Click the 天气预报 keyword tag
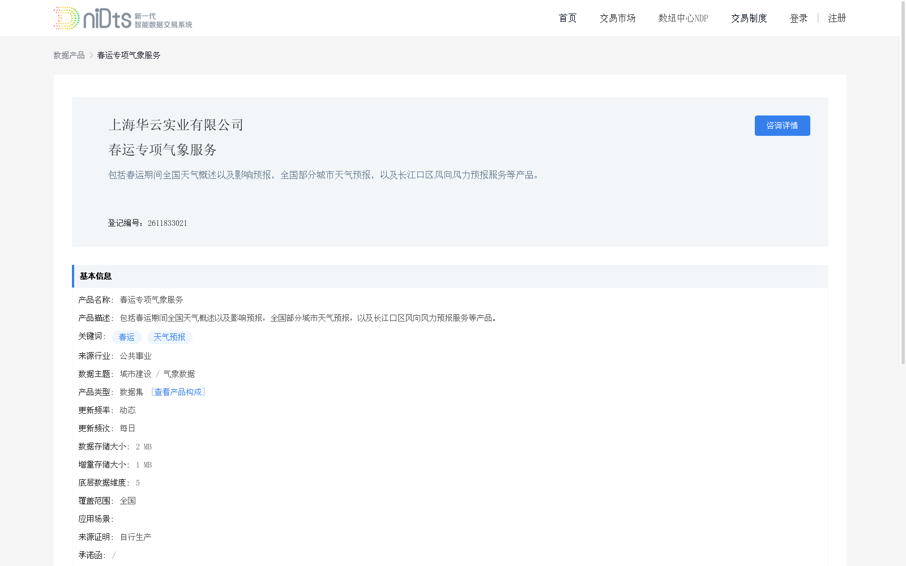The image size is (906, 566). 169,337
